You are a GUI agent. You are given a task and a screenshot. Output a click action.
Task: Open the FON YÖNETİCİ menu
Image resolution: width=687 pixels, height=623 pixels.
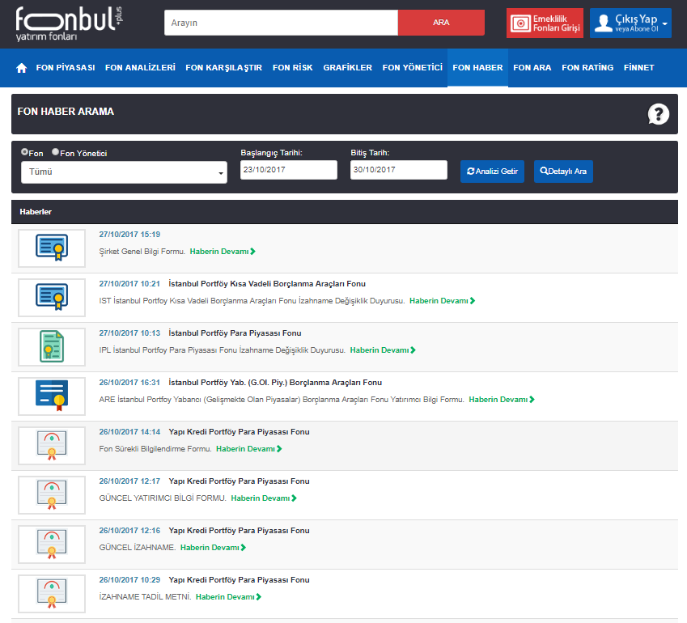tap(413, 68)
